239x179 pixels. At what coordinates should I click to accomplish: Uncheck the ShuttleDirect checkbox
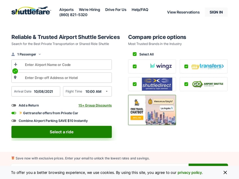point(135,84)
